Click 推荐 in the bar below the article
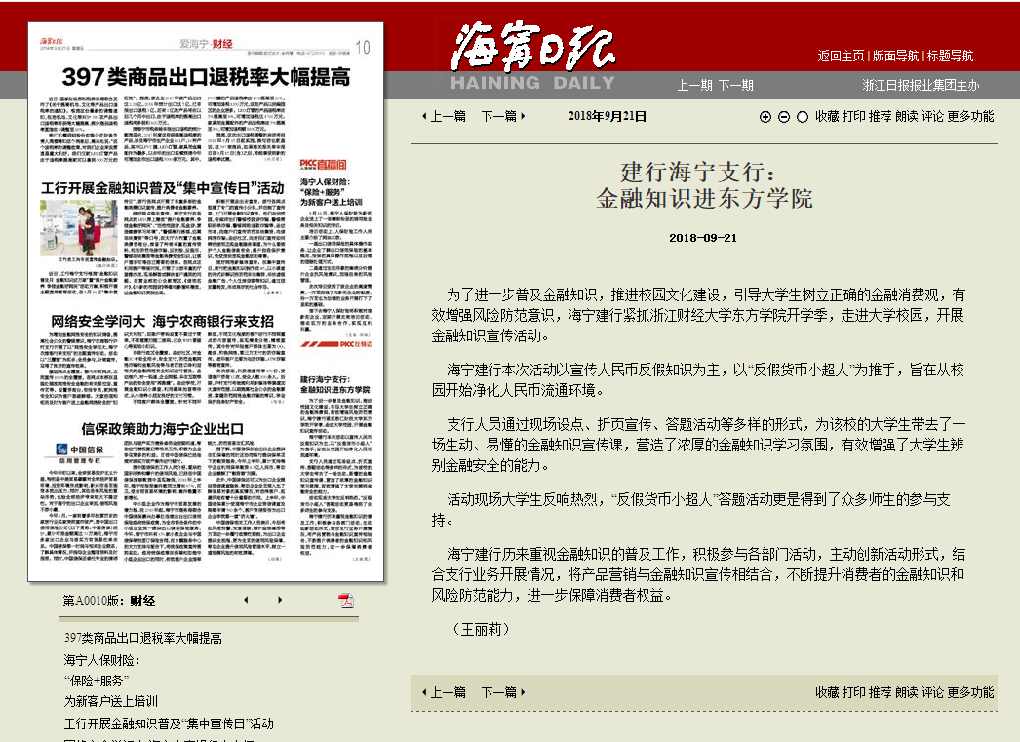Screen dimensions: 1020x742 881,692
